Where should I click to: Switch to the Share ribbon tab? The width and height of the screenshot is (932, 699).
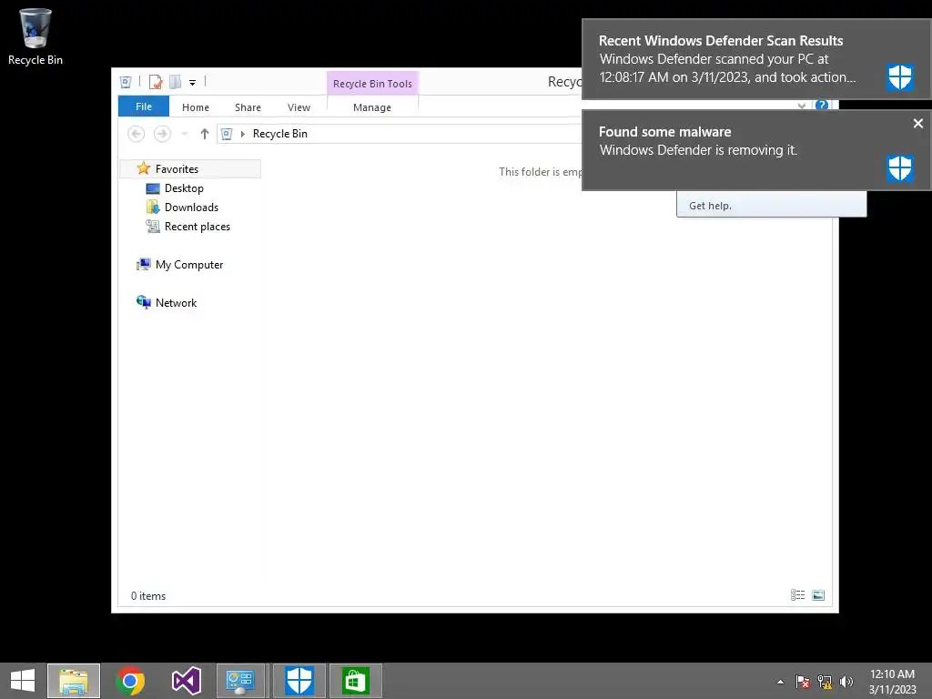[x=248, y=107]
